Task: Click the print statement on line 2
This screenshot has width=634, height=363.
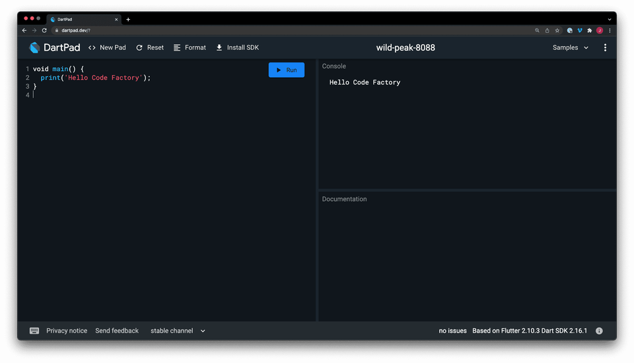Action: click(x=95, y=78)
